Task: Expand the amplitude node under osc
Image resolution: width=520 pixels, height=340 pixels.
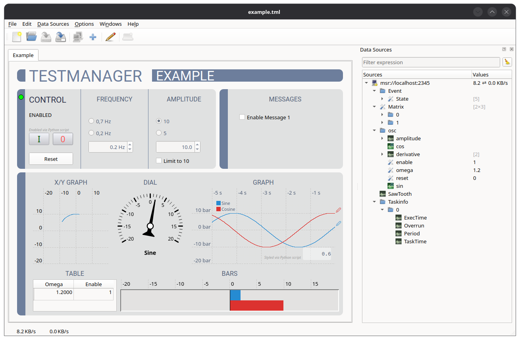Action: tap(382, 138)
